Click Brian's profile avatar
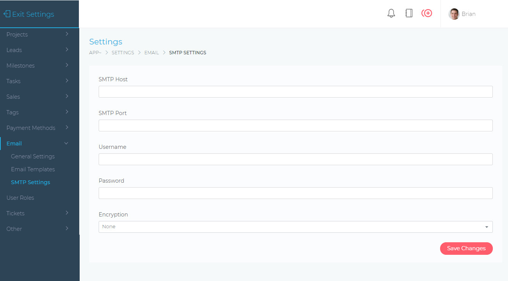Viewport: 508px width, 281px height. [x=454, y=14]
